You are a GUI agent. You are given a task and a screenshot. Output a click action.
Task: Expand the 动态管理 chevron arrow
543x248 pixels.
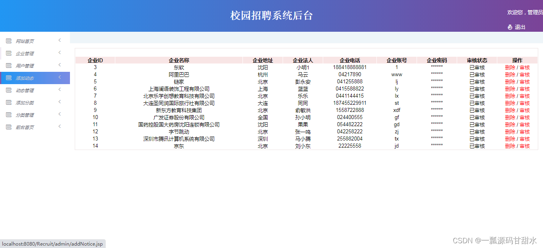pos(60,89)
